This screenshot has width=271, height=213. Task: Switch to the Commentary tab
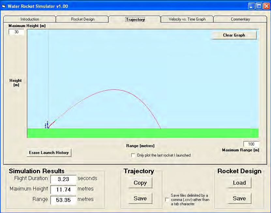[x=240, y=19]
